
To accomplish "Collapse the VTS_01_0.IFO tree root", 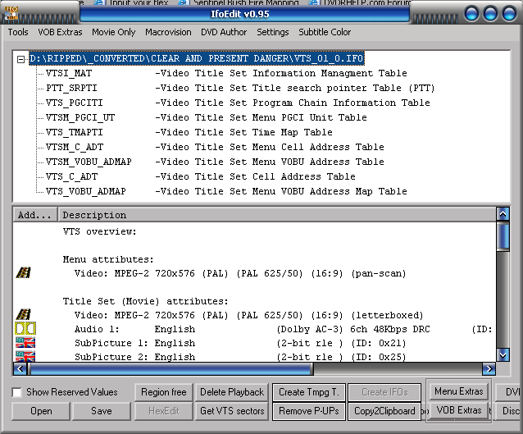I will click(20, 59).
